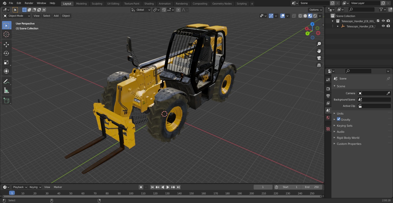Select wireframe viewport shading

click(x=300, y=16)
